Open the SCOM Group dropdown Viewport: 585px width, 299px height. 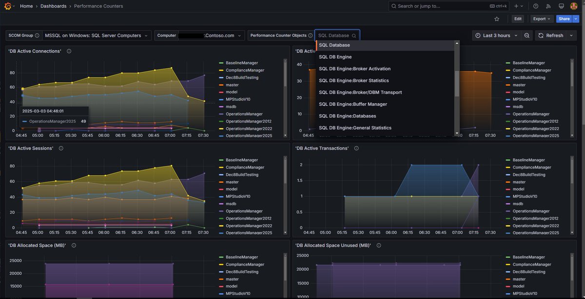97,36
